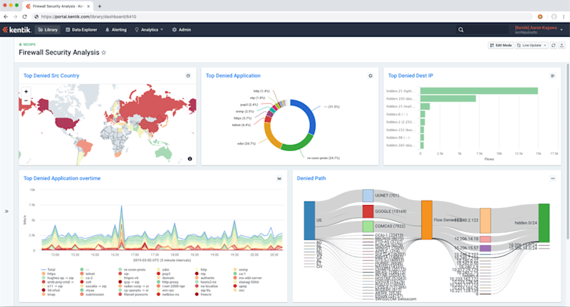570x307 pixels.
Task: Toggle the odsi legend entry
Action: coord(164,269)
